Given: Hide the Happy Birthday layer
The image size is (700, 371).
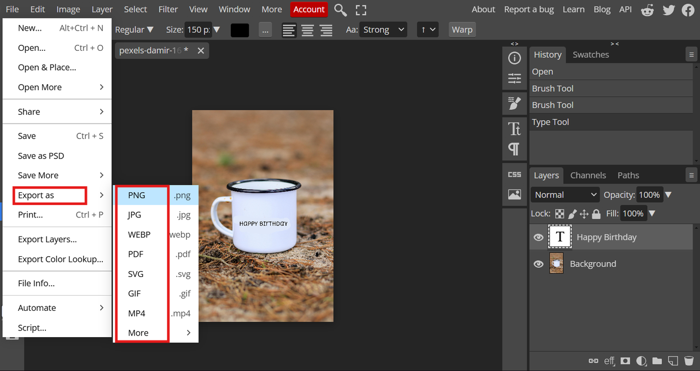Looking at the screenshot, I should click(x=538, y=237).
